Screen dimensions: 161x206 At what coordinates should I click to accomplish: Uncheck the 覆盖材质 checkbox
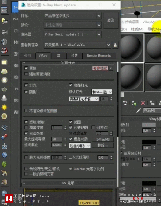(71, 139)
